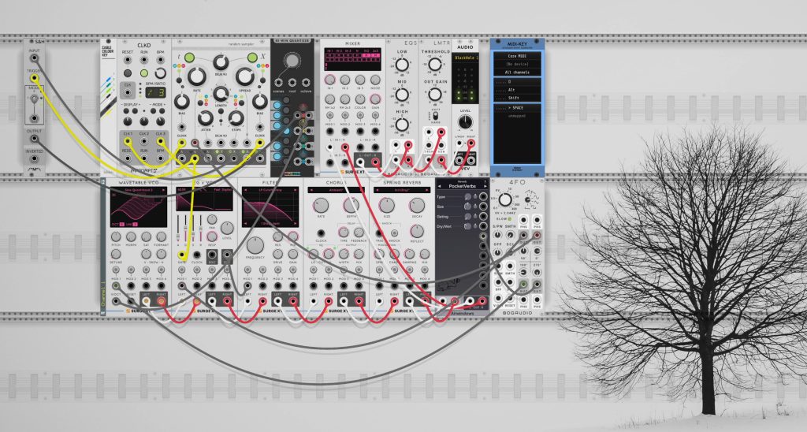Select the Shift row on MIDI-KEY
Screen dimensions: 807x432
517,98
